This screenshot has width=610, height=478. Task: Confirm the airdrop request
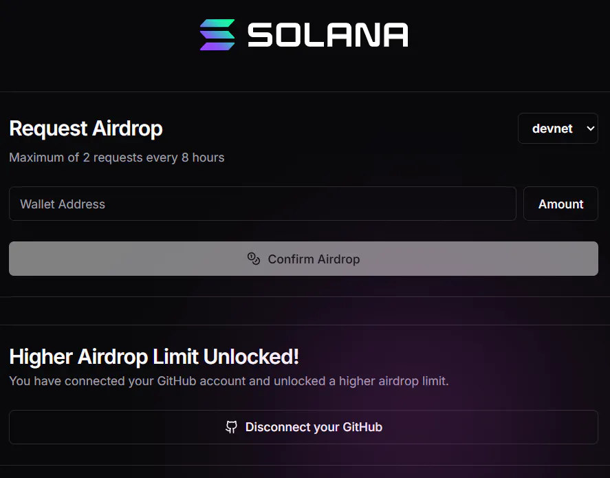(x=303, y=259)
